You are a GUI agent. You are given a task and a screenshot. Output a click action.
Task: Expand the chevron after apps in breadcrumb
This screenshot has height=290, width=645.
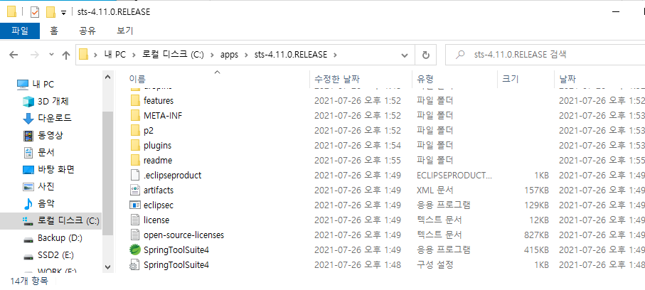coord(246,55)
